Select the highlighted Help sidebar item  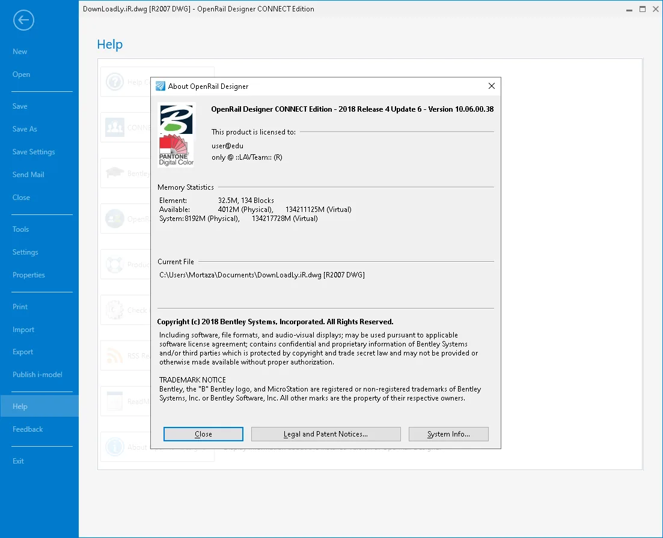39,407
